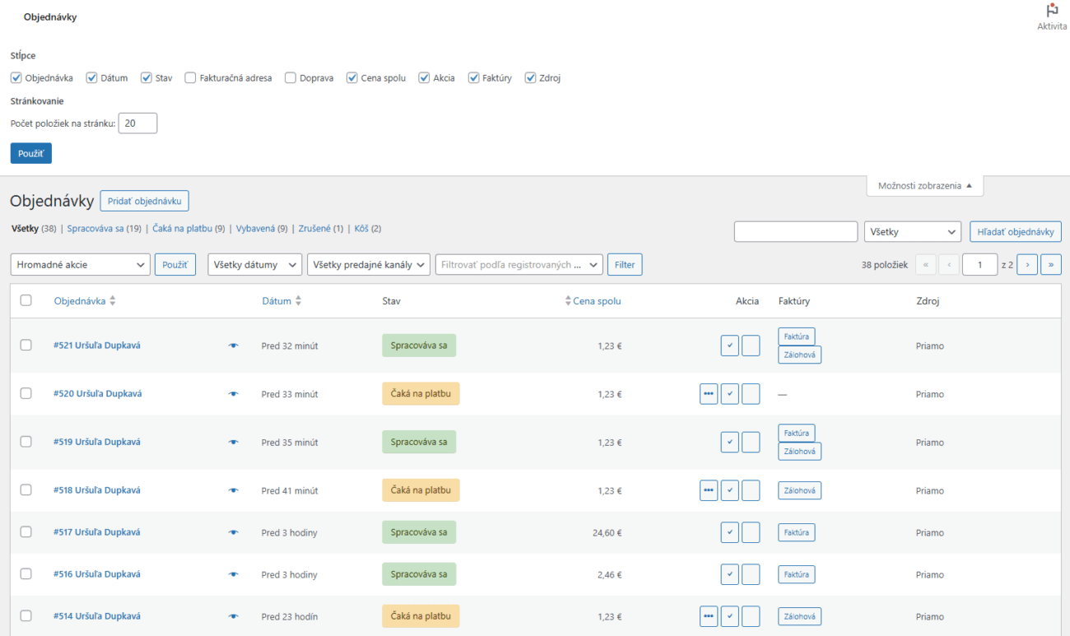The width and height of the screenshot is (1070, 636).
Task: Preview order #521 with eye icon
Action: click(233, 346)
